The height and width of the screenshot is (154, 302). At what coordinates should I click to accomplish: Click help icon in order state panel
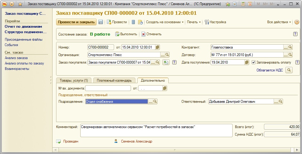pyautogui.click(x=295, y=34)
